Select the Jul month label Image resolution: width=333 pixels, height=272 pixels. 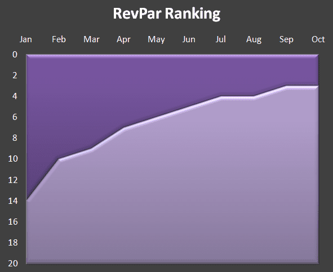221,39
